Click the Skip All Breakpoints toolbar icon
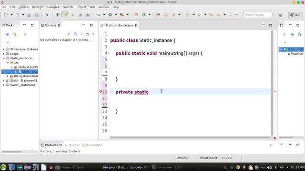 coord(47,15)
